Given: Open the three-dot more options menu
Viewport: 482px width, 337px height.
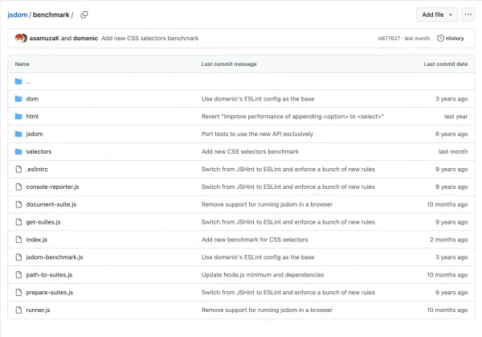Looking at the screenshot, I should pos(468,14).
